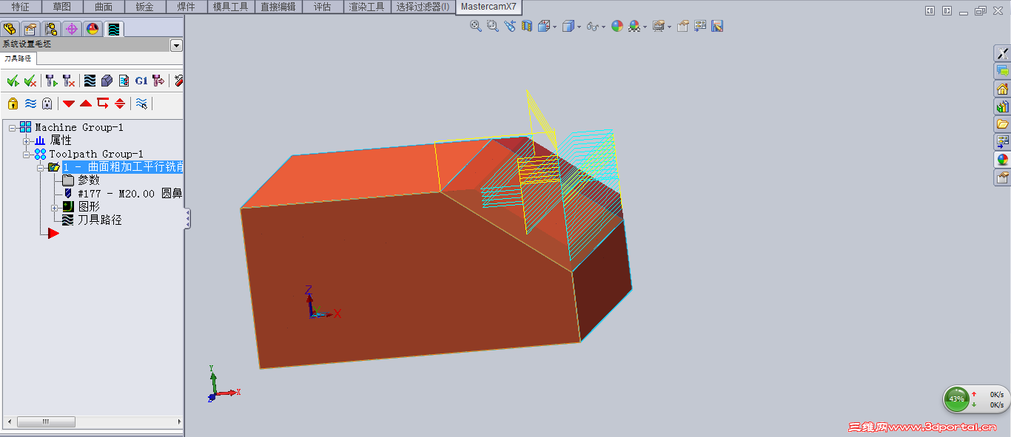1011x437 pixels.
Task: Open the DisplayManager color ball tab
Action: point(93,29)
